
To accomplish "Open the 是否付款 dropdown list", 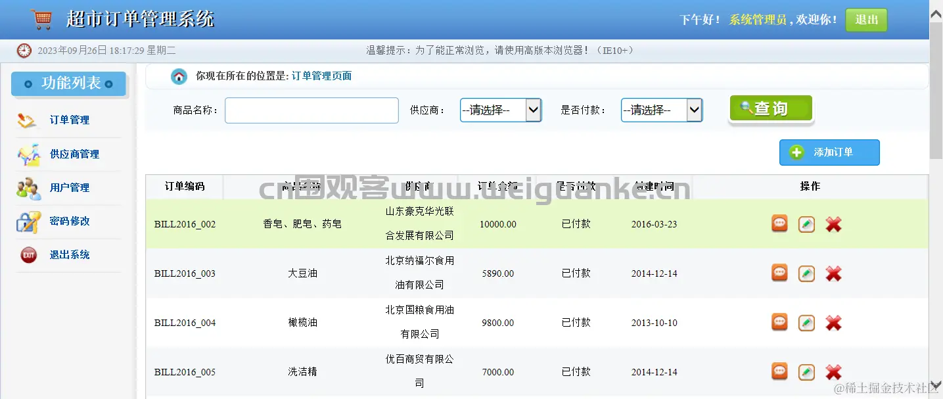I will (x=662, y=110).
